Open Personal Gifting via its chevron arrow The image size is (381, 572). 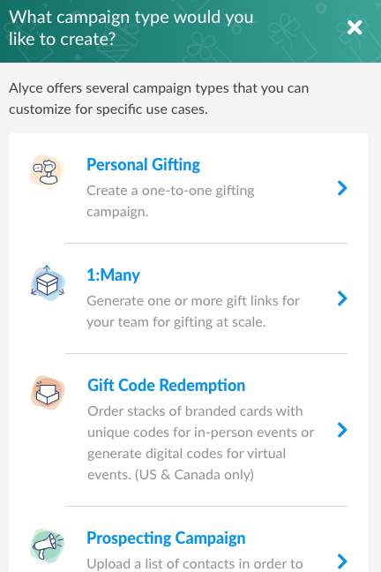(342, 188)
